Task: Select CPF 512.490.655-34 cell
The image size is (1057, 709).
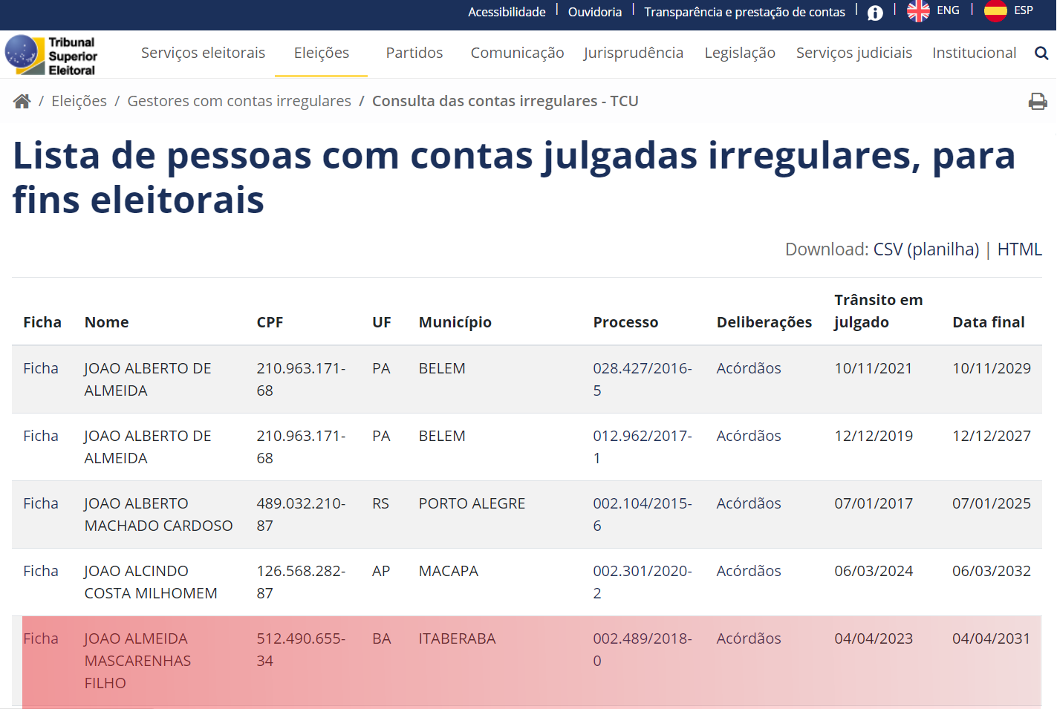Action: [x=301, y=650]
